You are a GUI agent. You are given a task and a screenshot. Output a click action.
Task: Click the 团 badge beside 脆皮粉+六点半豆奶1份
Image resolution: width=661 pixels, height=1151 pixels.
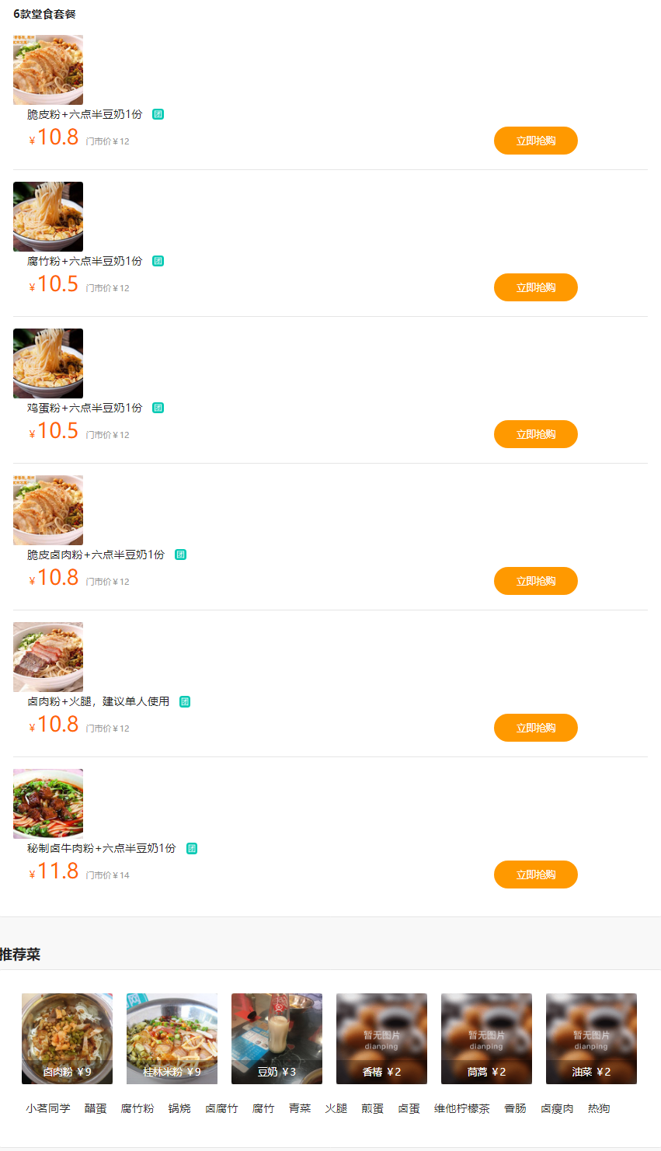(158, 114)
